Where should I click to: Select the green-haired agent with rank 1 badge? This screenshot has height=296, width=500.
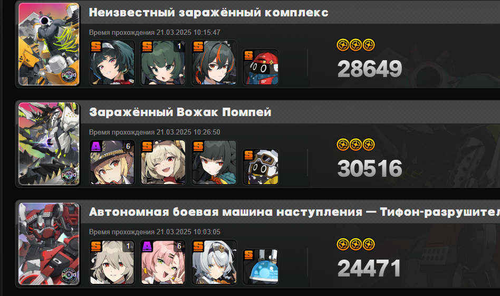[x=163, y=62]
